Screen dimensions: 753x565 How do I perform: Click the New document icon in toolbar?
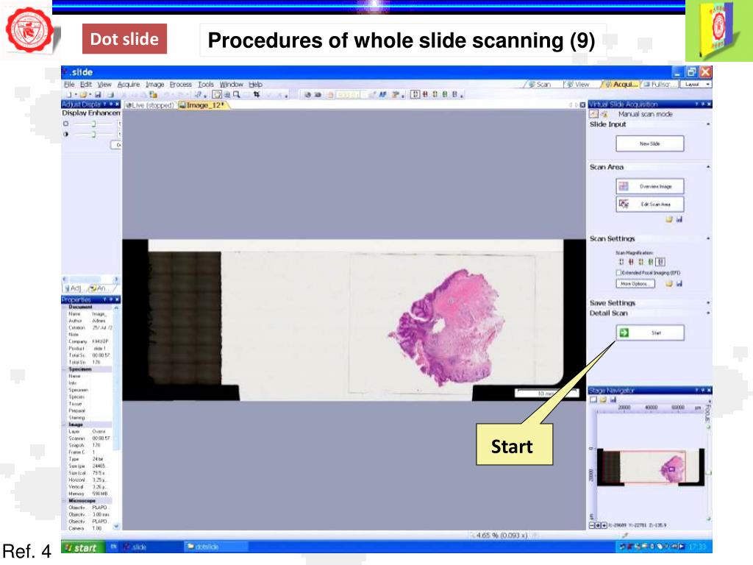tap(69, 95)
